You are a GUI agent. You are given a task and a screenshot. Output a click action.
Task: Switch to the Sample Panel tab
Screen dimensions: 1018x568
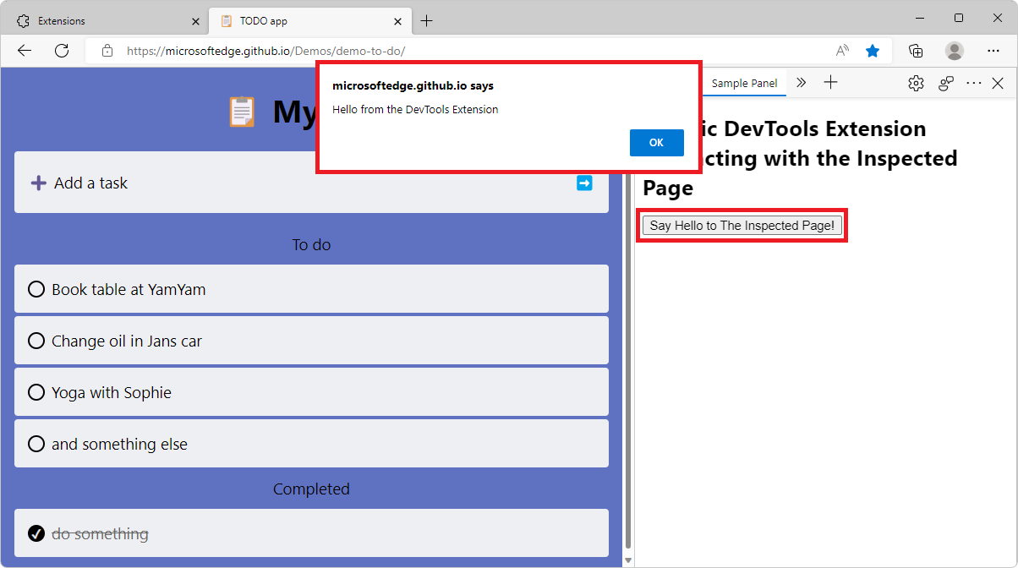tap(743, 83)
